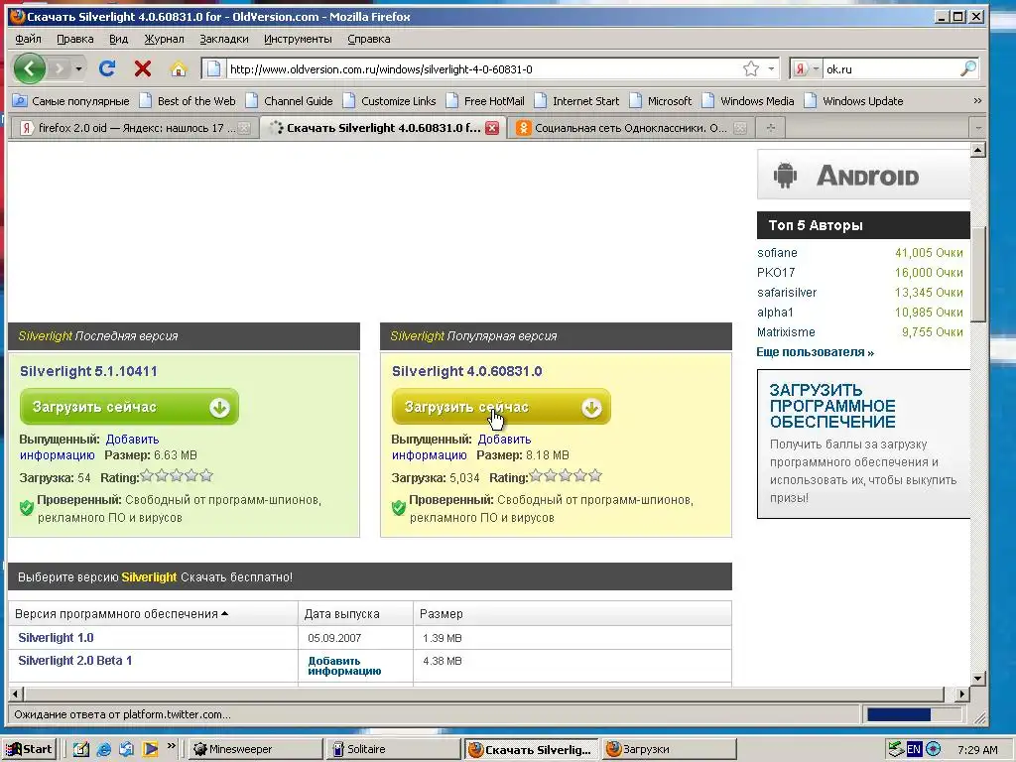Viewport: 1016px width, 762px height.
Task: Open the Silverlight 4.0.60831.0 title link
Action: pyautogui.click(x=466, y=371)
